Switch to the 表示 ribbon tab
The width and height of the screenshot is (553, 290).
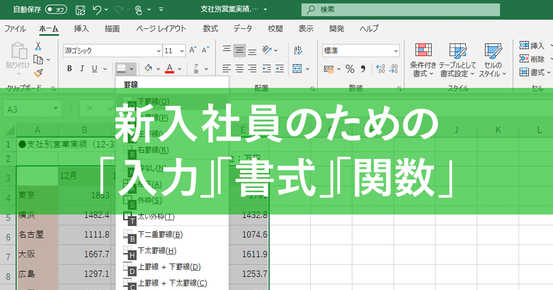tap(306, 29)
